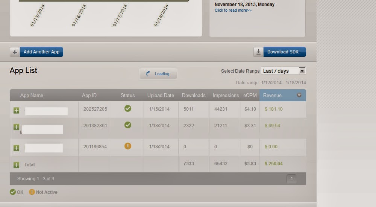
Task: Click orange Not Active warning icon for app 201186854
Action: click(x=128, y=146)
